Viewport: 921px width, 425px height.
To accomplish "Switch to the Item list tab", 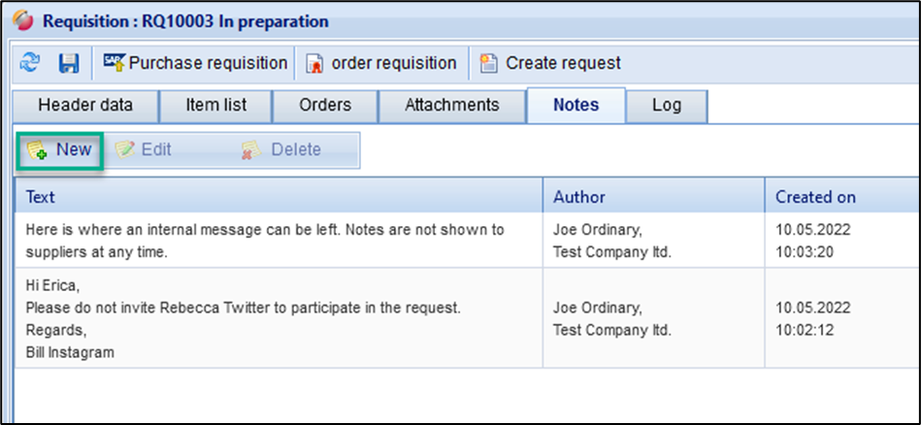I will [215, 105].
